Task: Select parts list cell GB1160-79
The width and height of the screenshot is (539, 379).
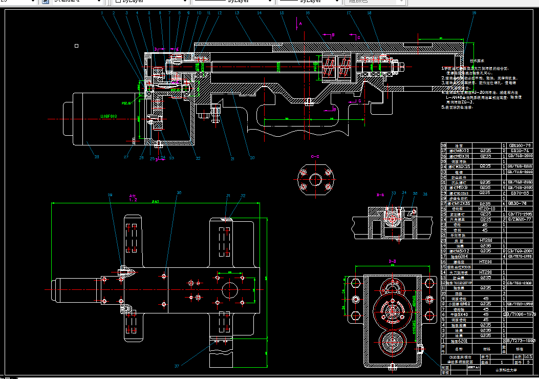Action: point(520,145)
